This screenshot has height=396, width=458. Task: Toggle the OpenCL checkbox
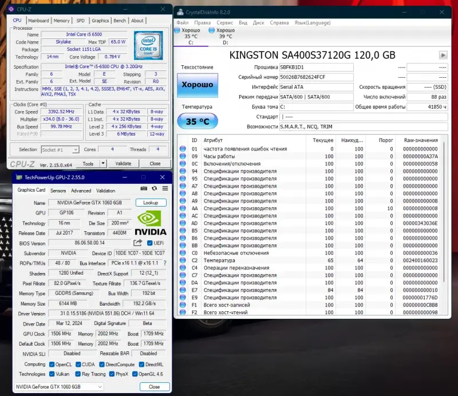[x=52, y=365]
